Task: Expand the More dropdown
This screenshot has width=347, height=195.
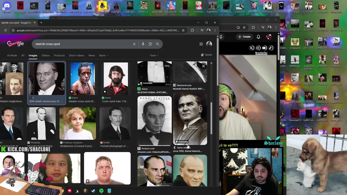Action: [103, 56]
